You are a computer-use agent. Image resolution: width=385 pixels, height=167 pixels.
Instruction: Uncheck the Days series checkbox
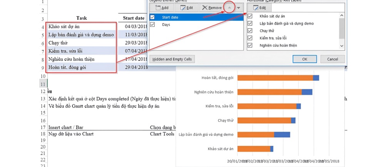(x=152, y=25)
